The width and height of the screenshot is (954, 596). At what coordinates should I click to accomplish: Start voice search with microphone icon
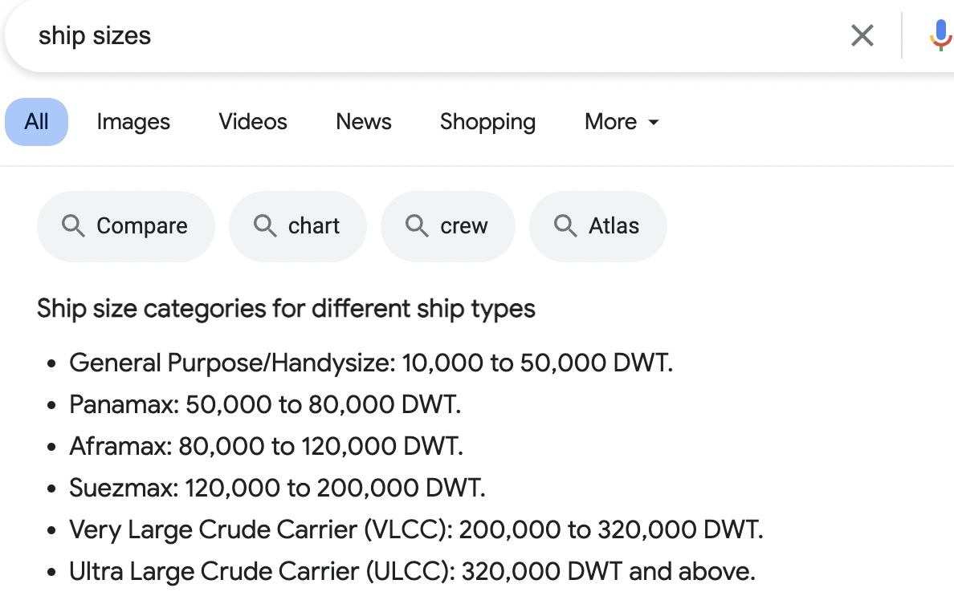tap(940, 35)
